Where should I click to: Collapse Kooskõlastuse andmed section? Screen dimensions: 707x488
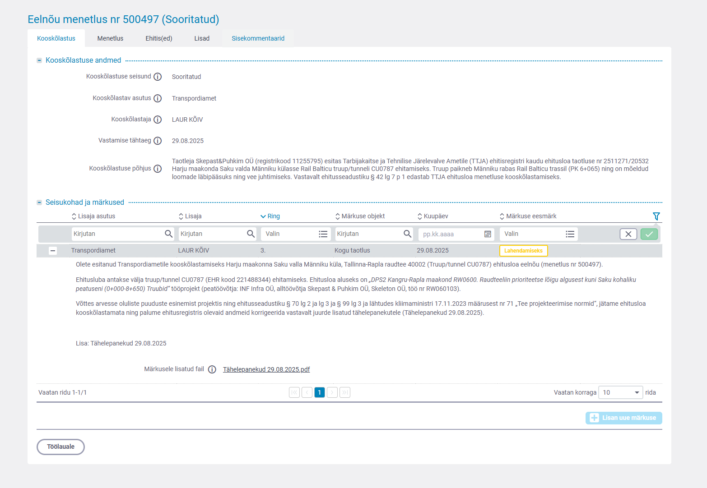tap(39, 60)
